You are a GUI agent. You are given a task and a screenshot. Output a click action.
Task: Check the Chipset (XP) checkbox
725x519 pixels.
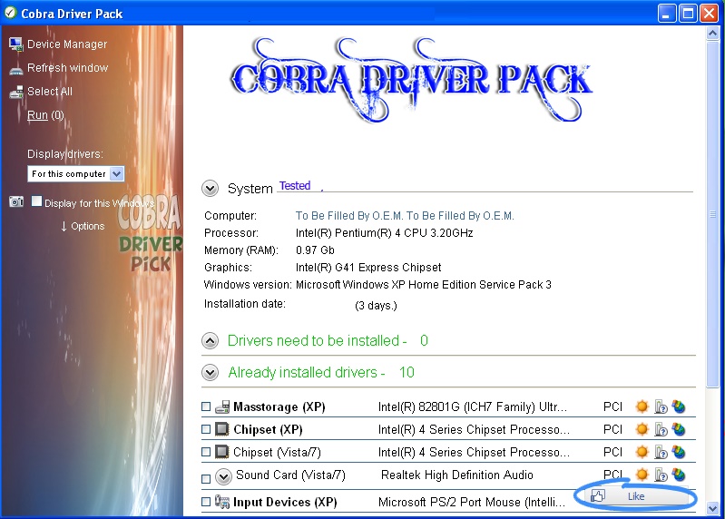click(206, 429)
